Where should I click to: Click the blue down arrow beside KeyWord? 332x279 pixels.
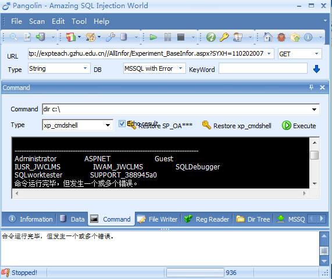point(316,69)
